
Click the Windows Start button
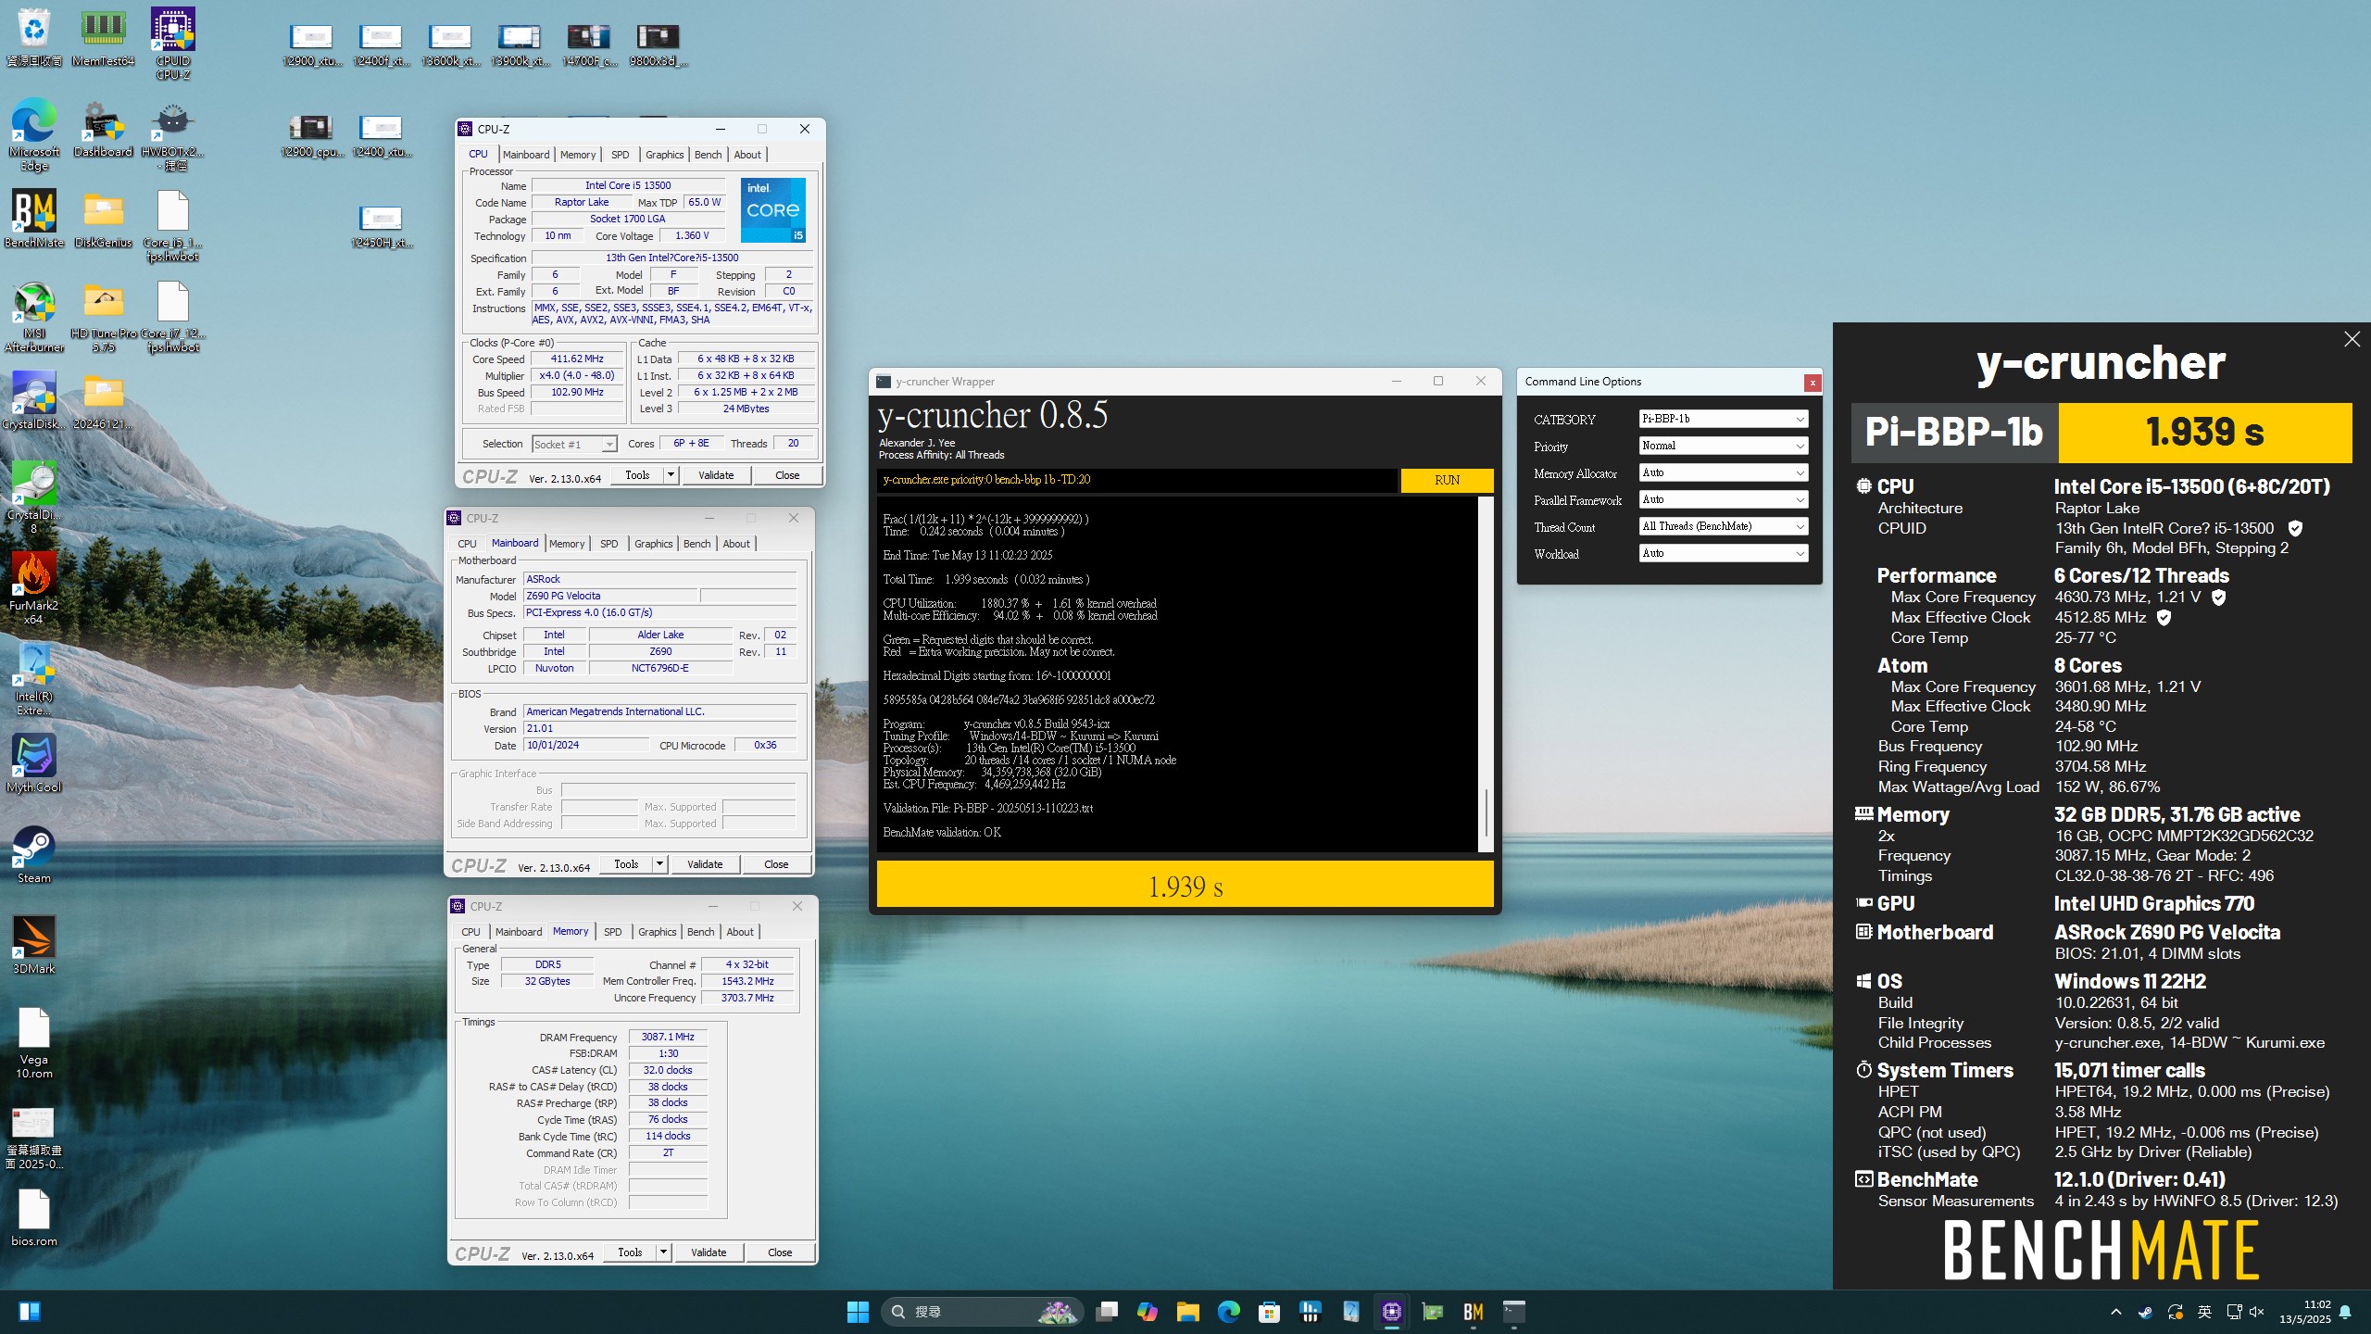tap(858, 1312)
